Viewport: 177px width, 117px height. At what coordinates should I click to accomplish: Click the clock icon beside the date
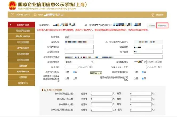coord(12,15)
